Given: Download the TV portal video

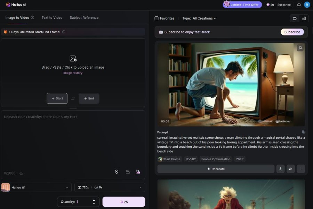Looking at the screenshot, I should 280,169.
